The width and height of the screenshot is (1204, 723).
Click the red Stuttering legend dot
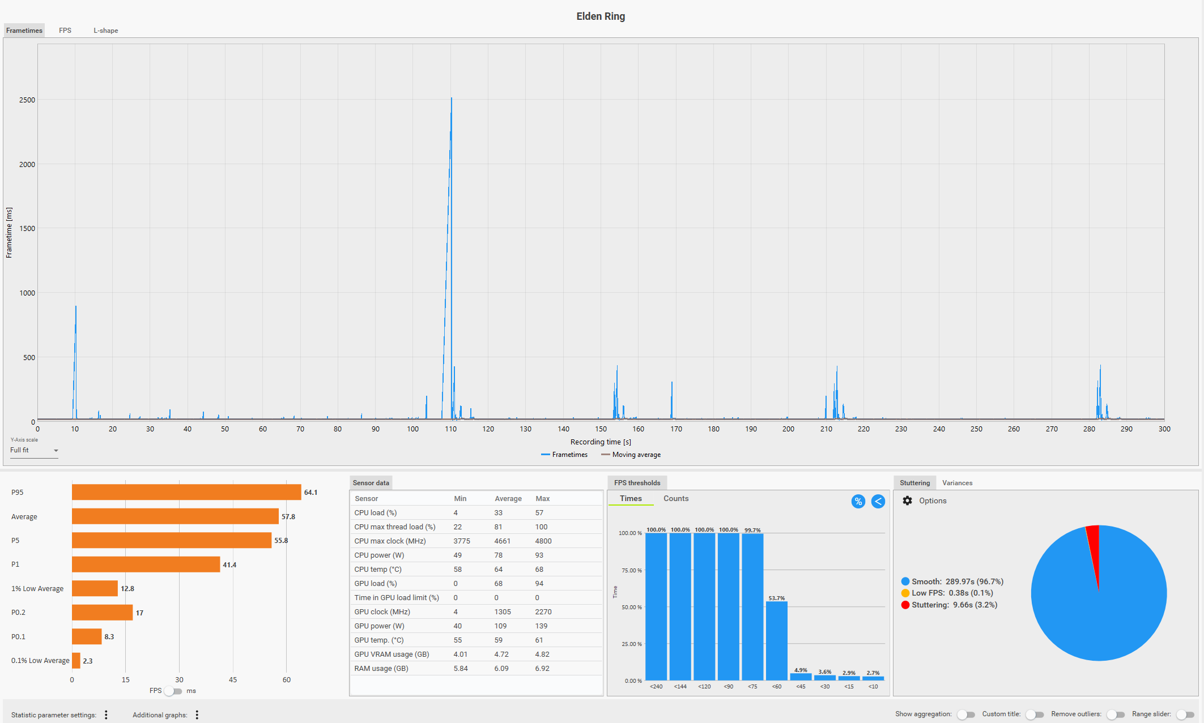click(x=905, y=605)
